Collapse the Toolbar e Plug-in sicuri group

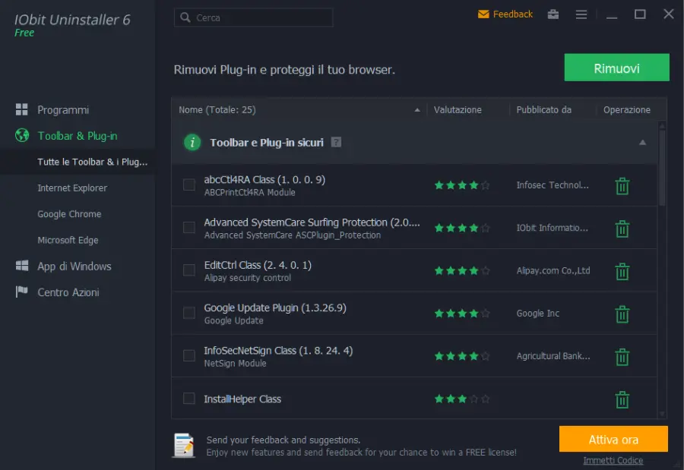[641, 142]
